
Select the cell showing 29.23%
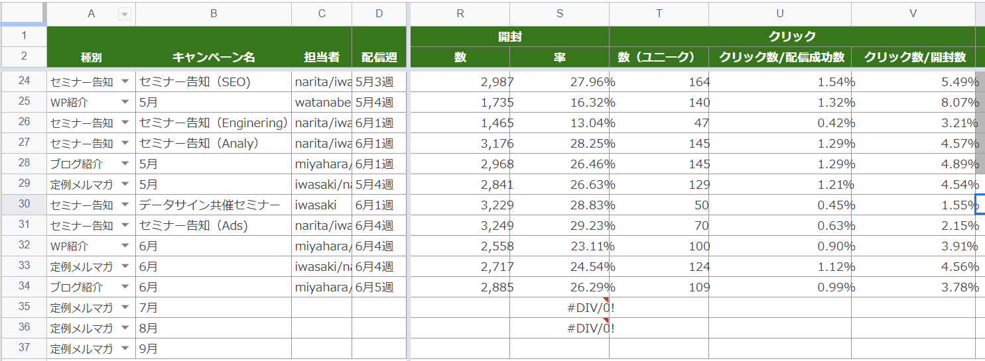(x=592, y=226)
